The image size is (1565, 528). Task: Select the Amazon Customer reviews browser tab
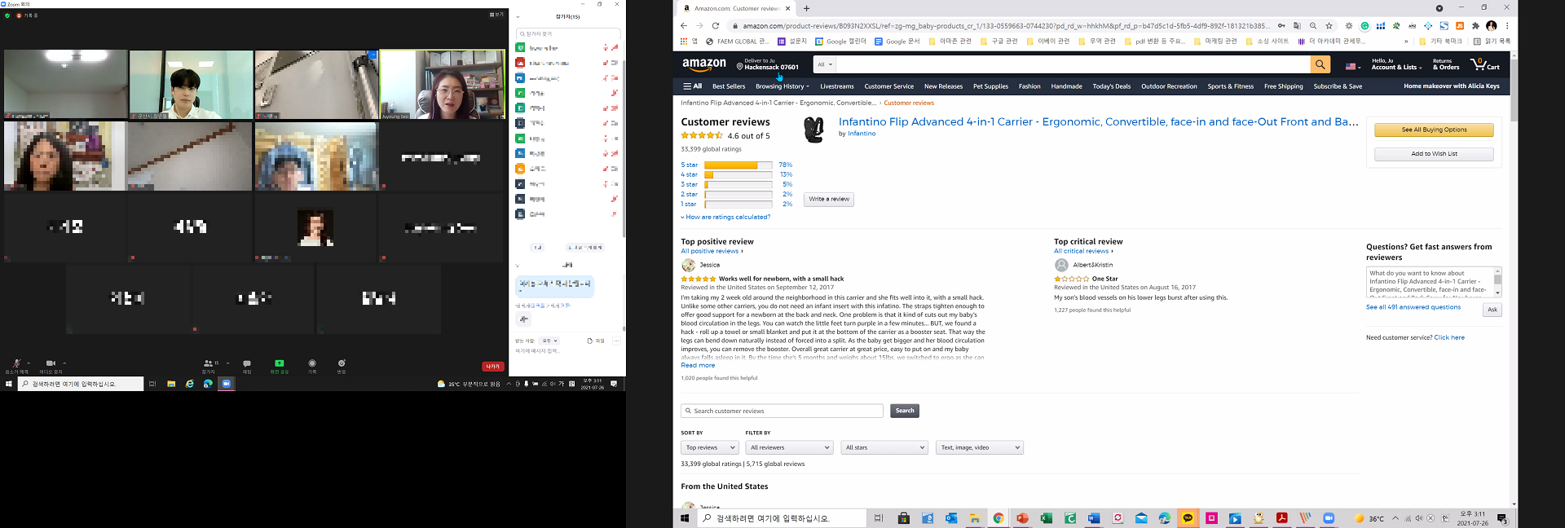[x=735, y=8]
